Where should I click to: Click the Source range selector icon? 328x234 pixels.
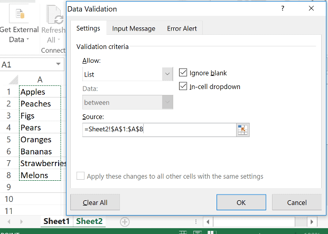242,130
